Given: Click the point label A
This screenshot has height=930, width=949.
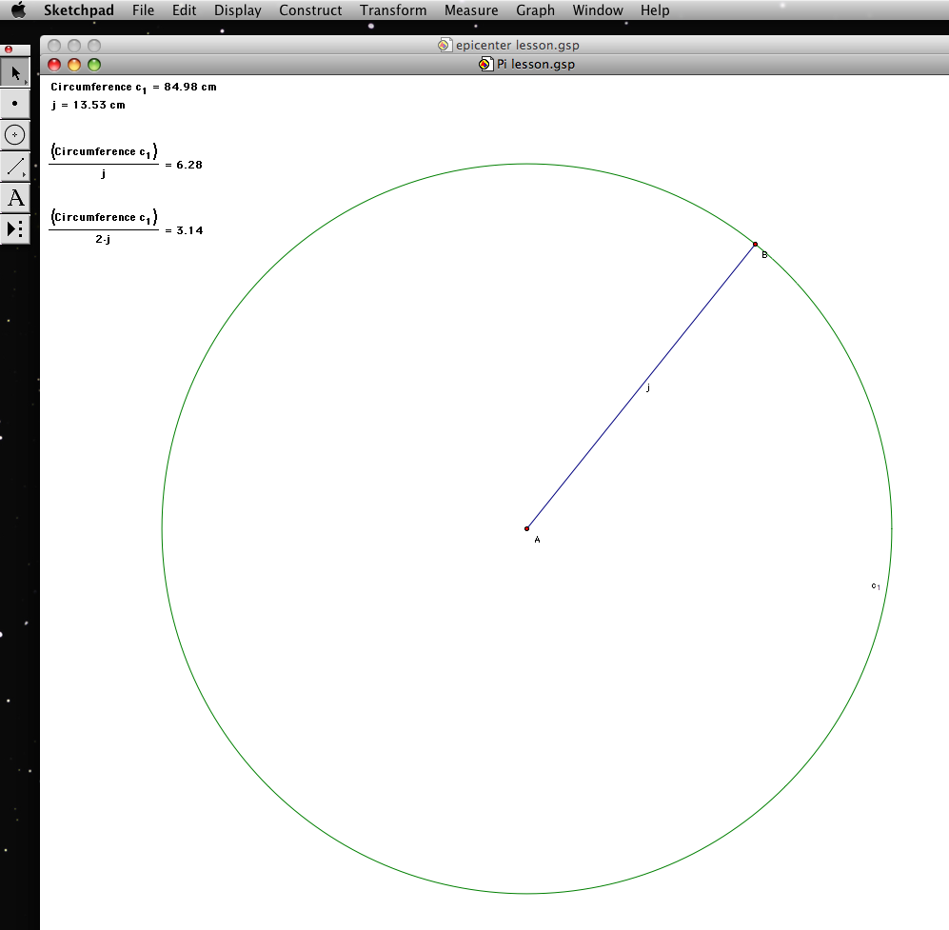Looking at the screenshot, I should tap(537, 540).
